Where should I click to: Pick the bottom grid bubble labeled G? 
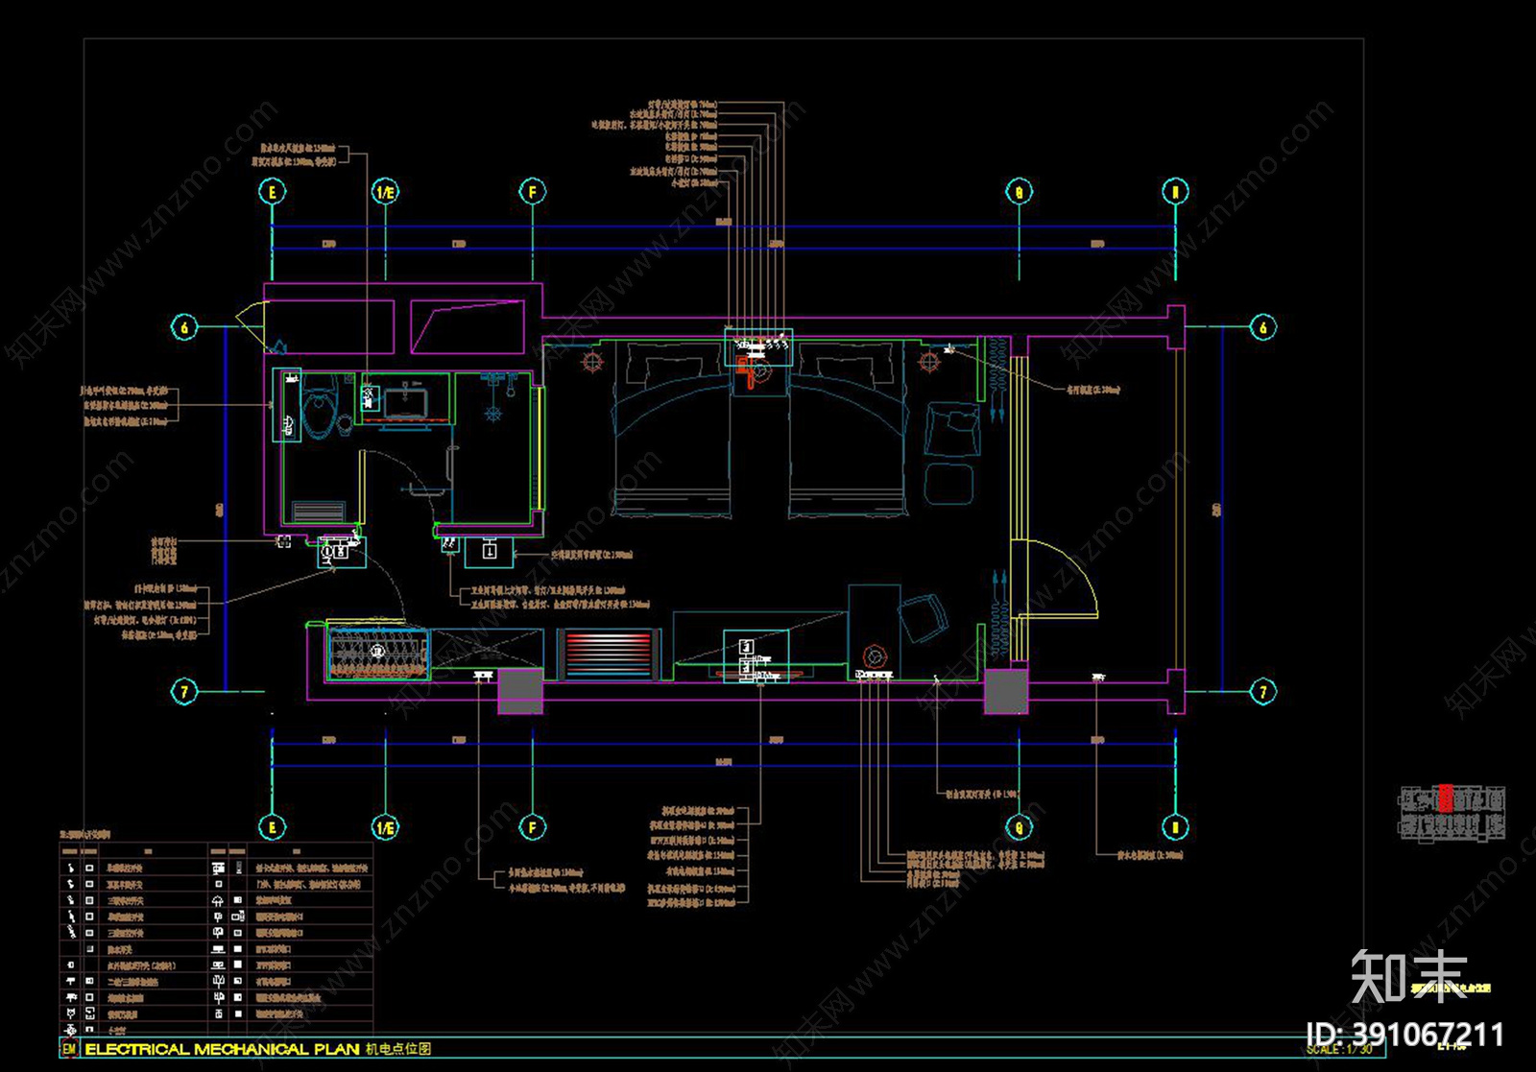pyautogui.click(x=1019, y=827)
